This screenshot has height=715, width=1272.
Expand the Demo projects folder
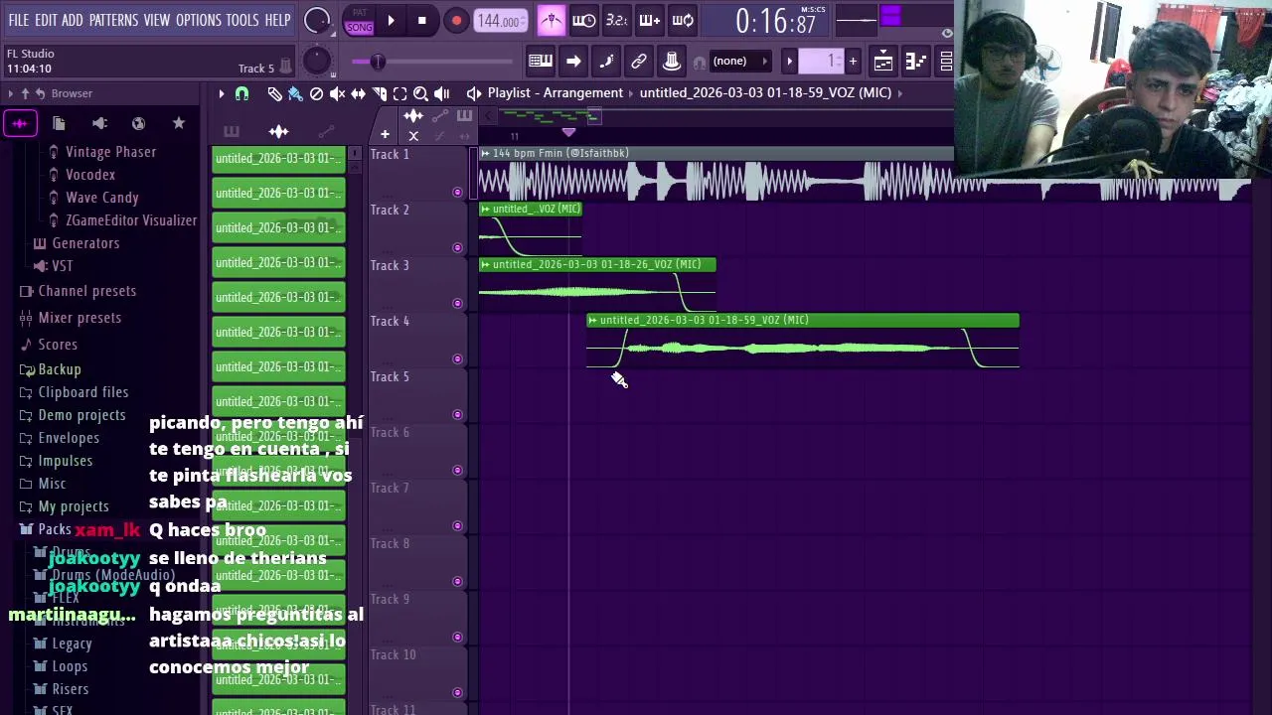81,415
